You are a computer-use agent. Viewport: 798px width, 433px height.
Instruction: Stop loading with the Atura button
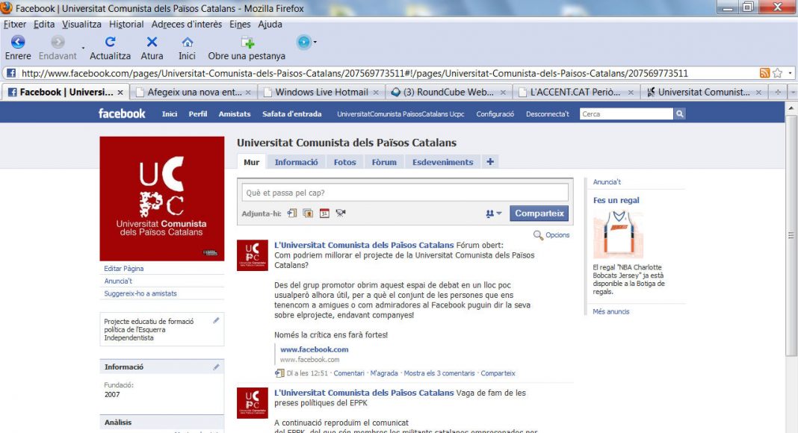click(152, 43)
